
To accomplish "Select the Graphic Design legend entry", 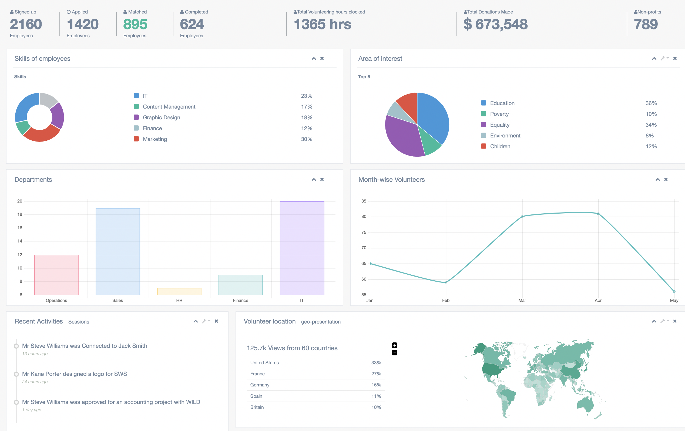I will [161, 117].
